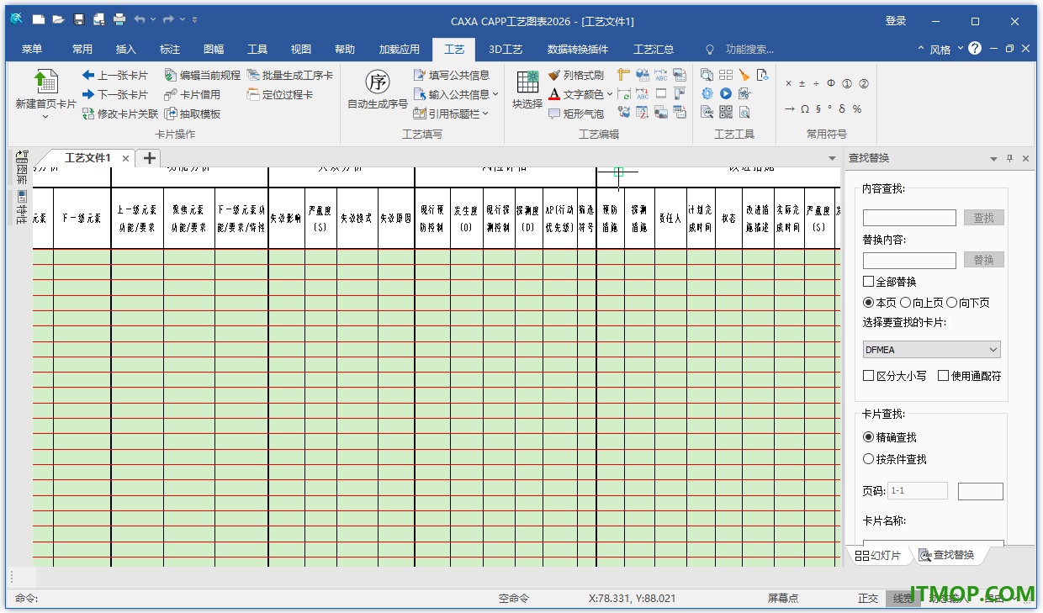
Task: Go to previous card with 上一张卡片
Action: pyautogui.click(x=115, y=76)
